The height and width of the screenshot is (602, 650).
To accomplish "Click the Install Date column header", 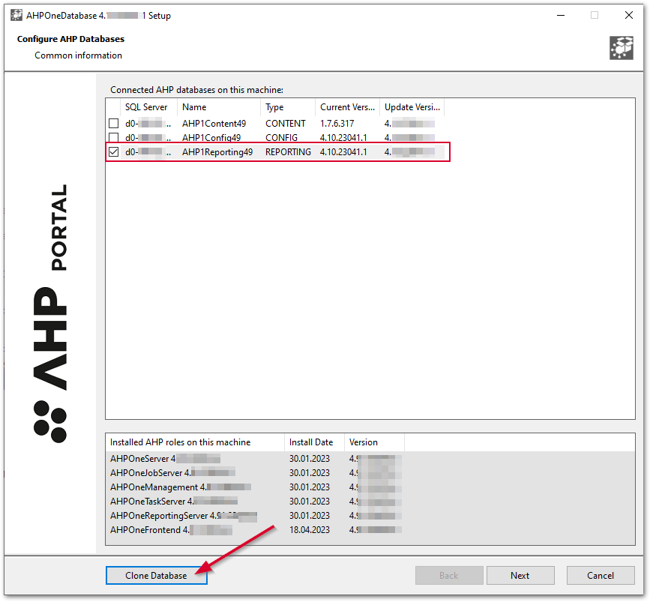I will click(314, 442).
